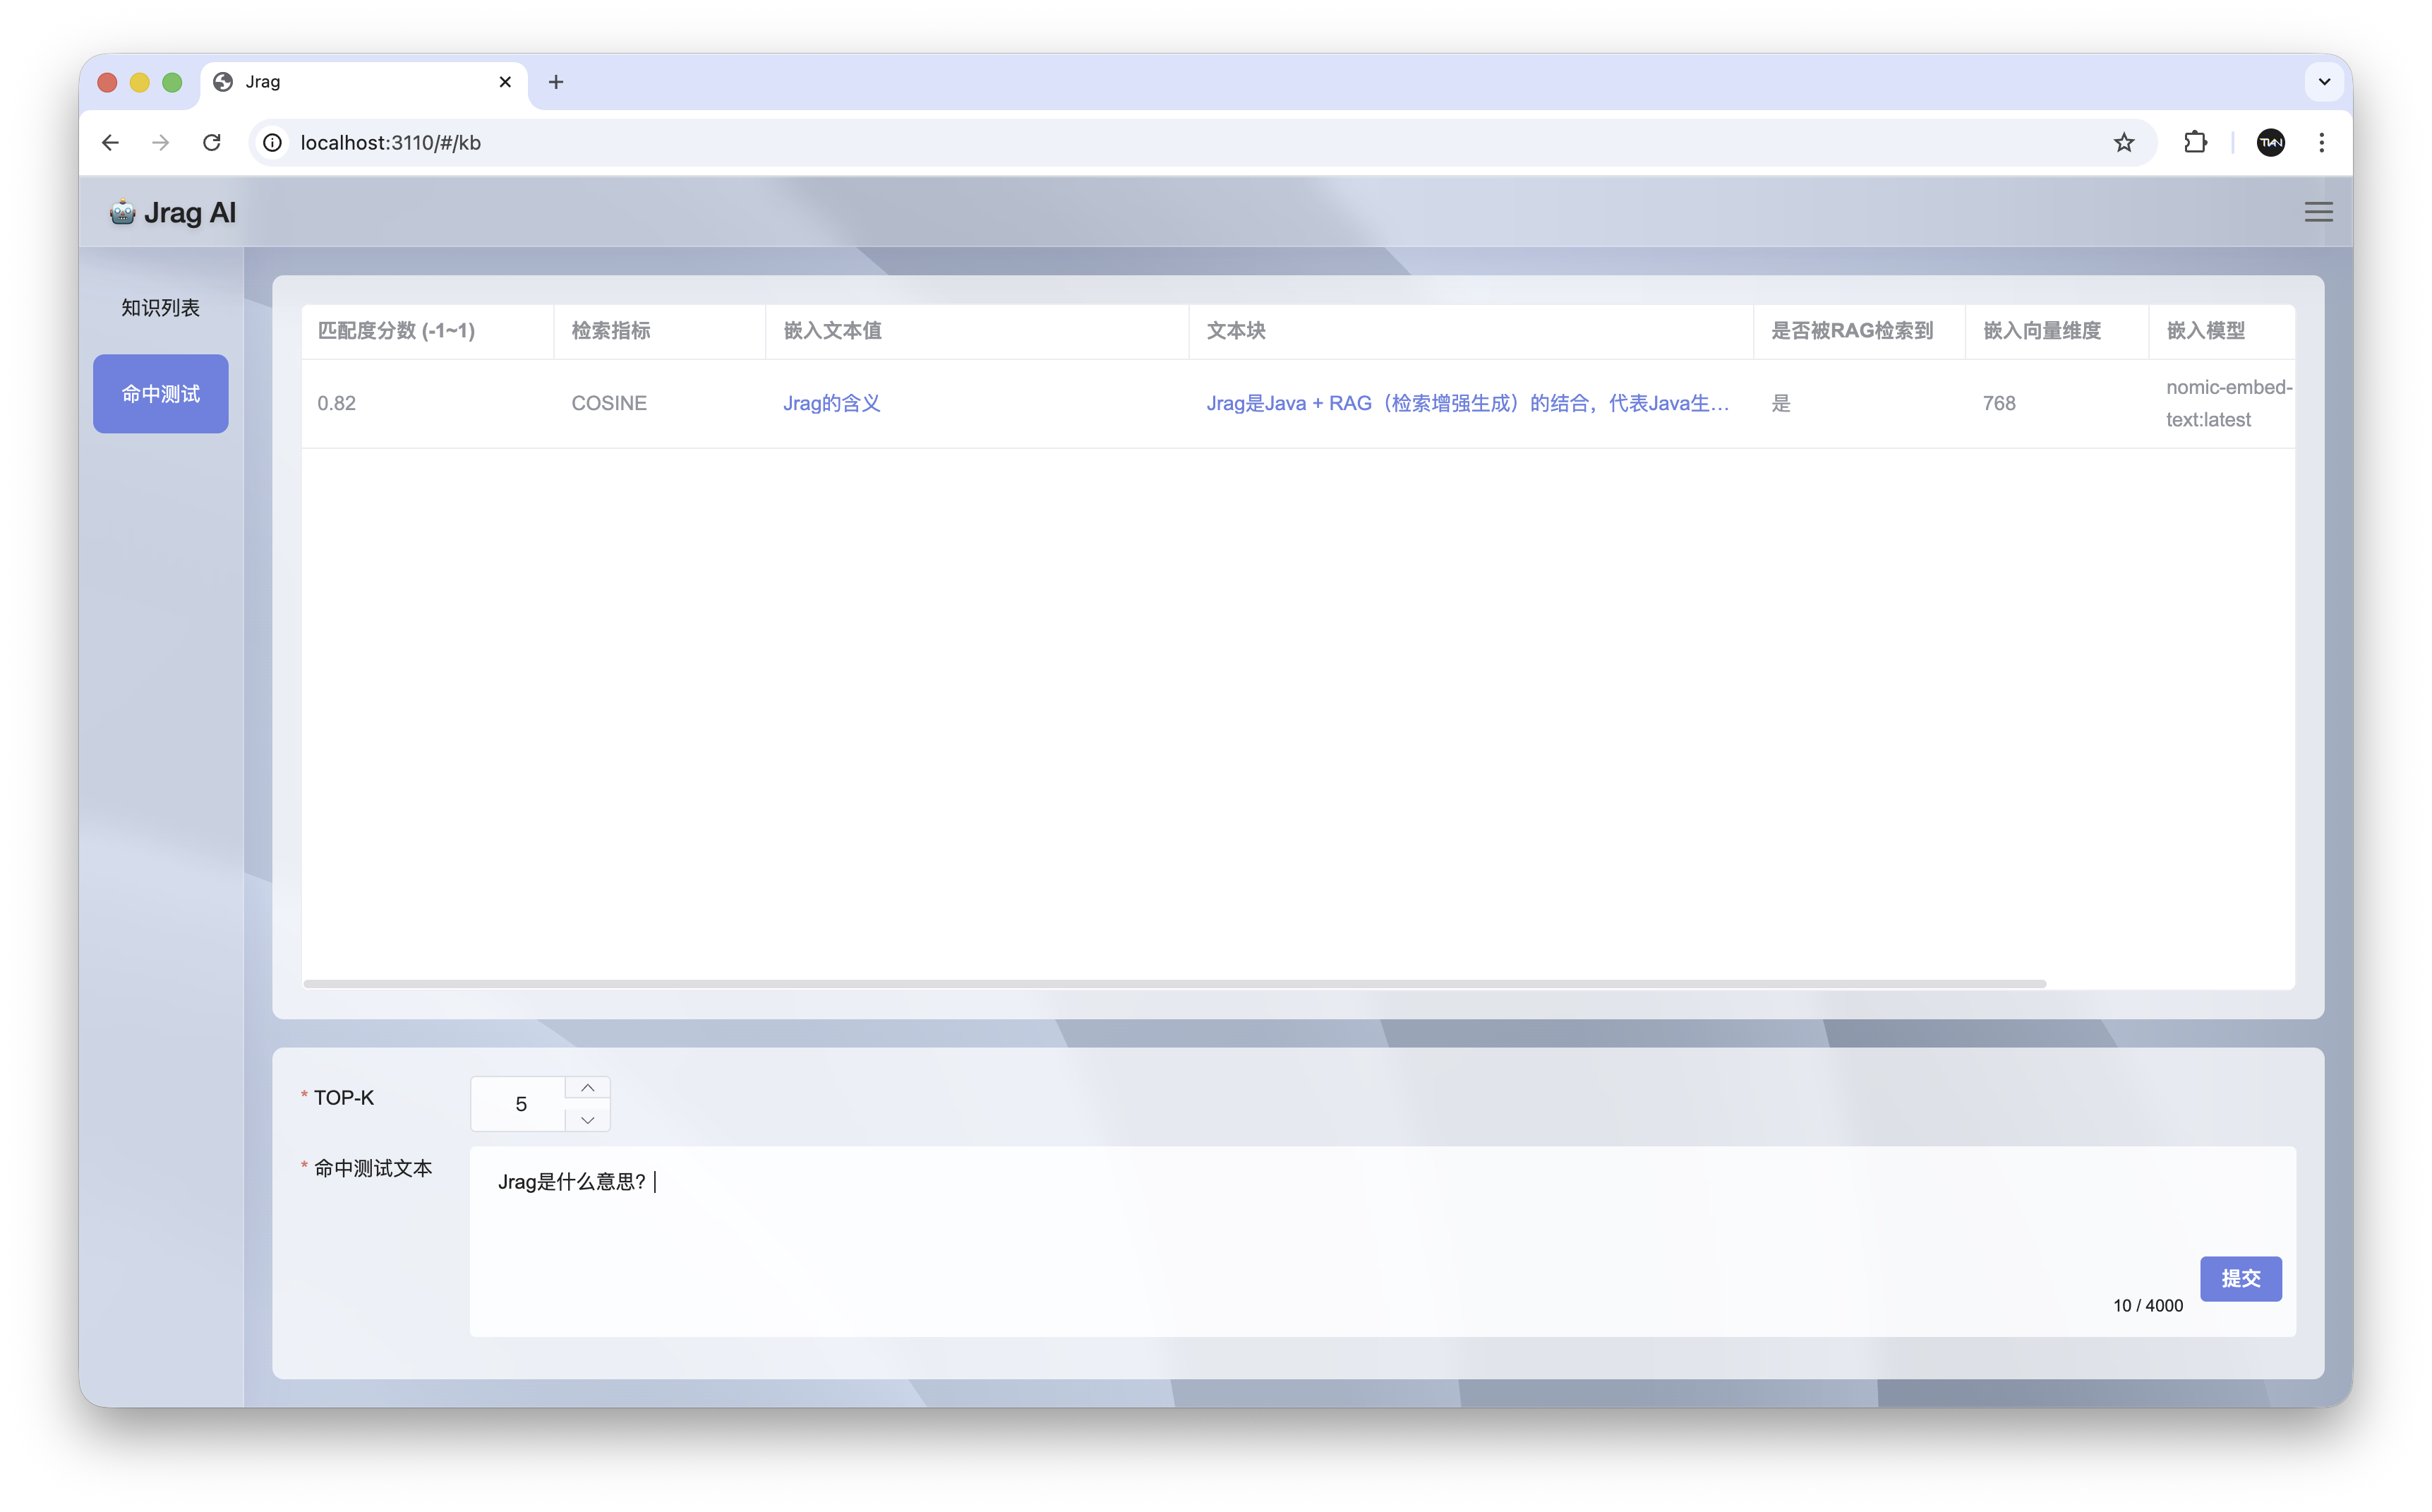Reload the page

(x=212, y=142)
